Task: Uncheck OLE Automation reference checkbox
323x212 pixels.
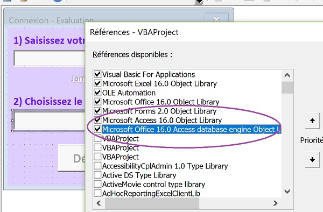Action: [x=97, y=93]
